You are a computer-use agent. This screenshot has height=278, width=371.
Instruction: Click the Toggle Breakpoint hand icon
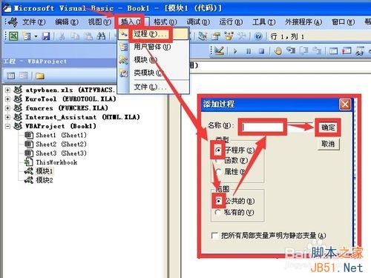click(278, 51)
